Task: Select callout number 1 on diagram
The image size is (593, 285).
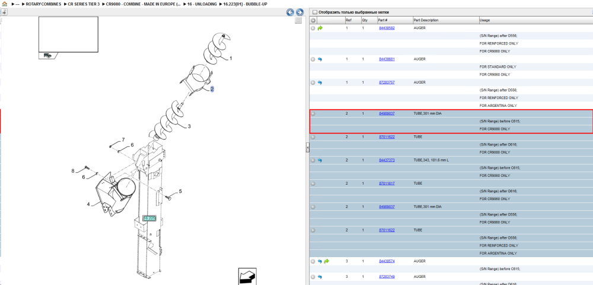Action: click(231, 58)
